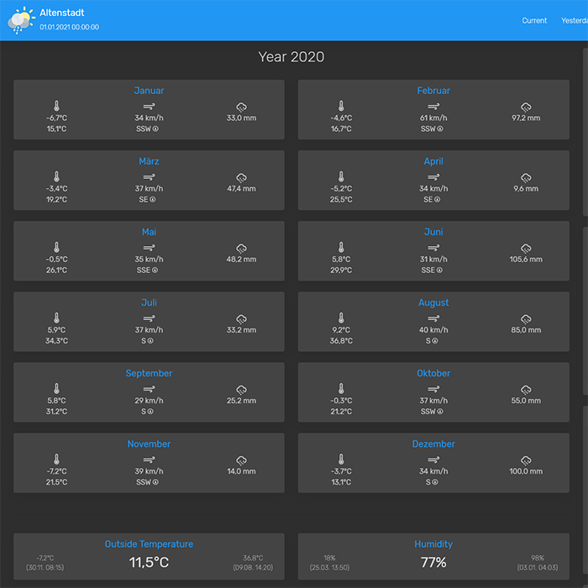This screenshot has width=588, height=588.
Task: Click the weather station logo icon
Action: coord(21,20)
